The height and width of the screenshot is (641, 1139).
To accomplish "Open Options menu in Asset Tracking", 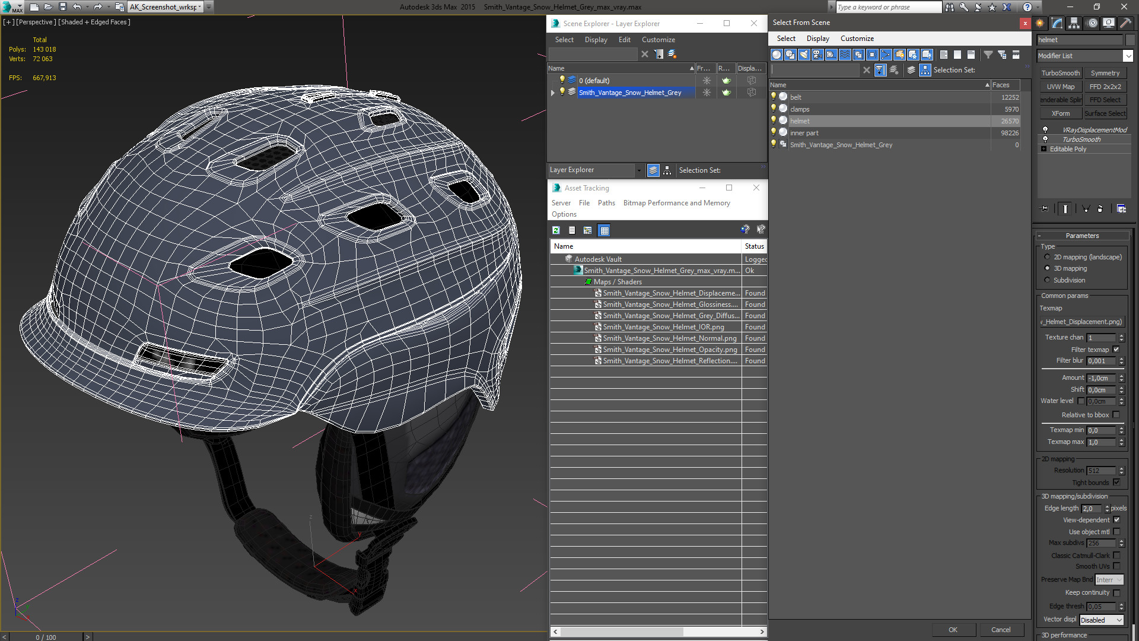I will pos(564,214).
